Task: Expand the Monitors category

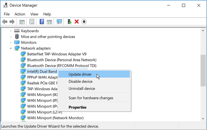Action: tap(11, 43)
